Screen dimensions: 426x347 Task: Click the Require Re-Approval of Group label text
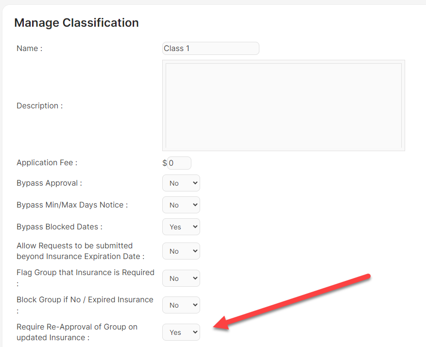77,332
